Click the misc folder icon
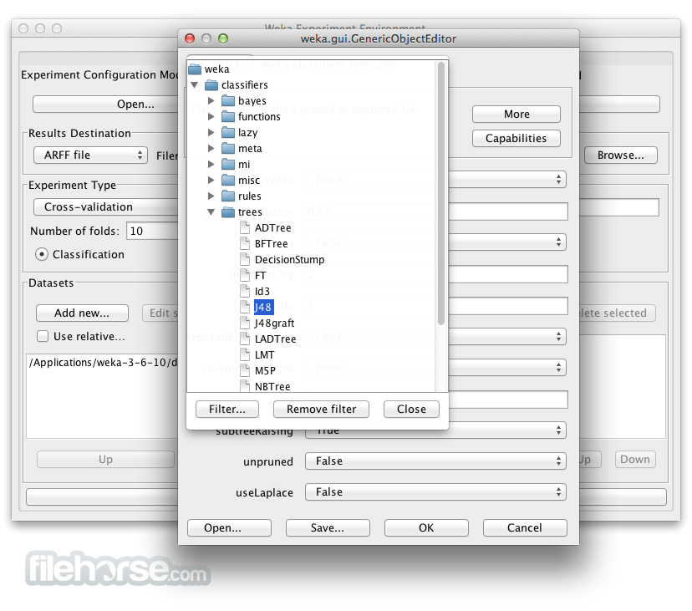The width and height of the screenshot is (692, 611). click(x=228, y=180)
